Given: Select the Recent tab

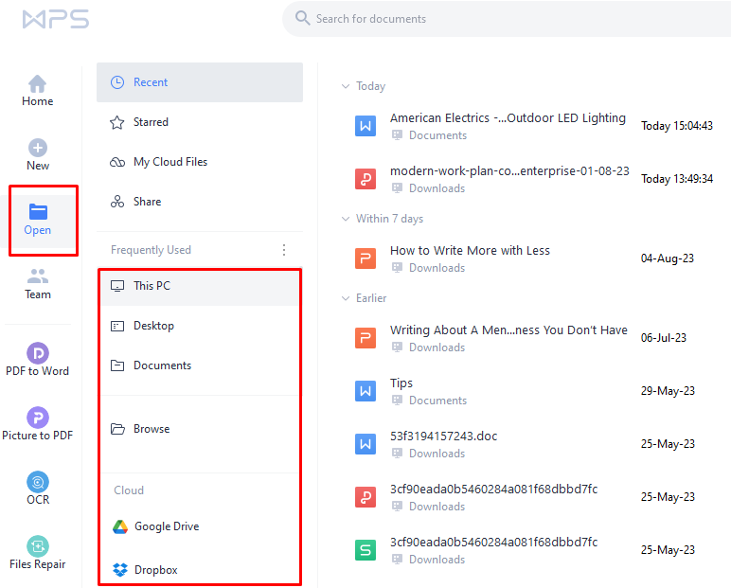Looking at the screenshot, I should pyautogui.click(x=200, y=82).
